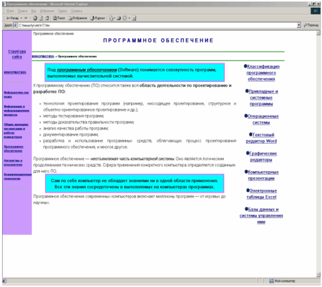Viewport: 322px width, 287px height.
Task: Click the vertical scrollbar down arrow
Action: [318, 275]
